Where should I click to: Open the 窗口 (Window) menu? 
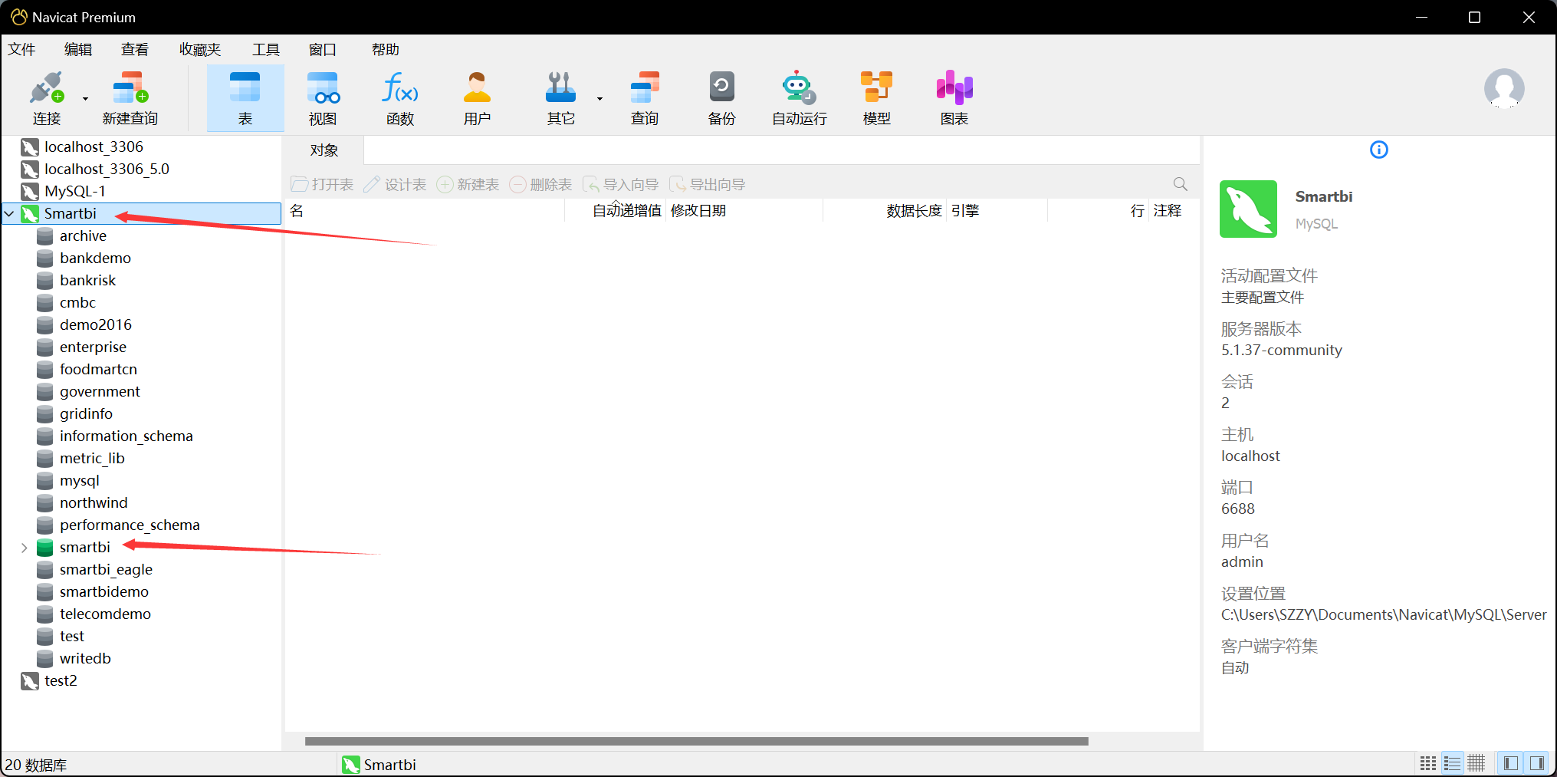323,50
